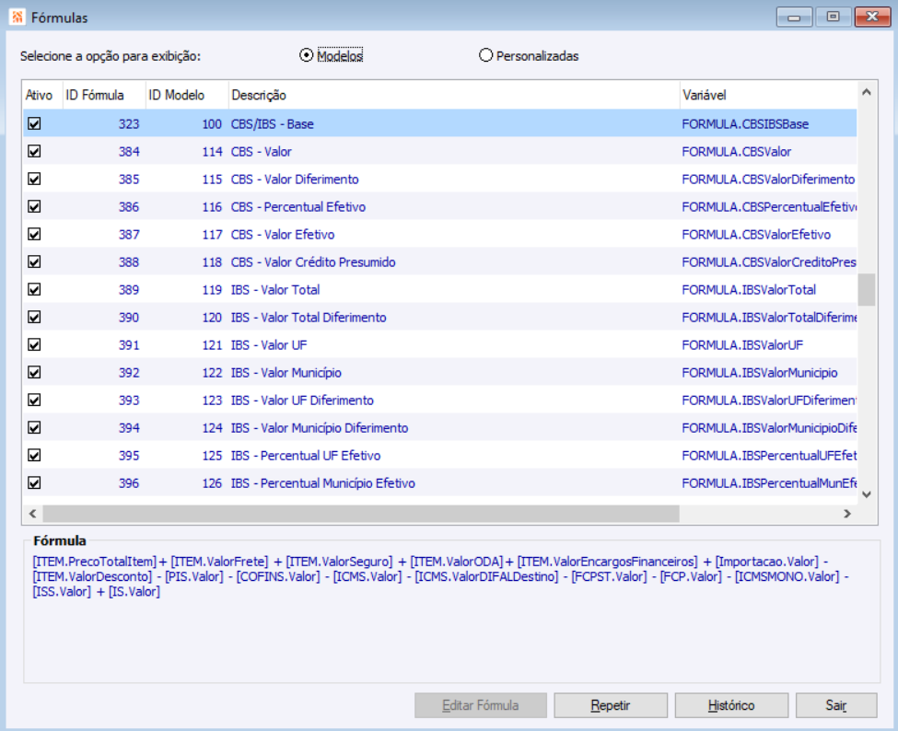The image size is (898, 731).
Task: Select 'IBS - Valor Município Diferimento' row
Action: click(x=440, y=427)
